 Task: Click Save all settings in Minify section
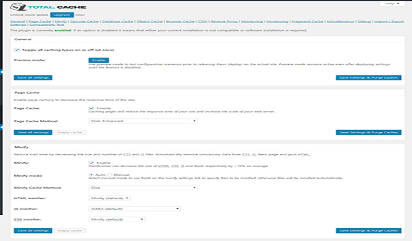33,230
